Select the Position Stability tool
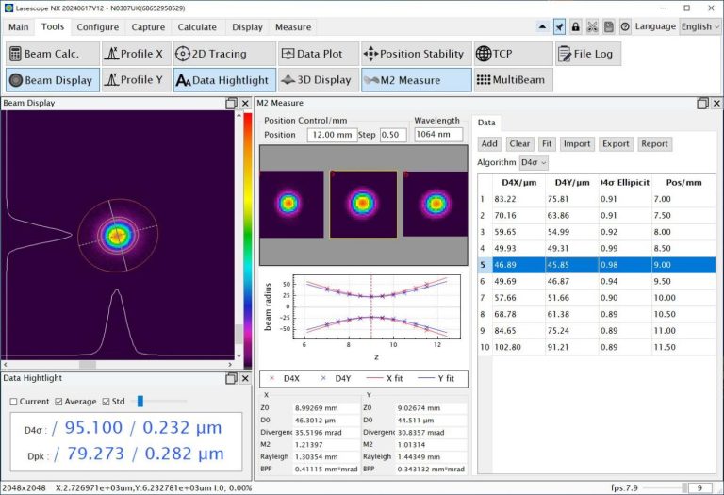Image resolution: width=724 pixels, height=495 pixels. 413,54
